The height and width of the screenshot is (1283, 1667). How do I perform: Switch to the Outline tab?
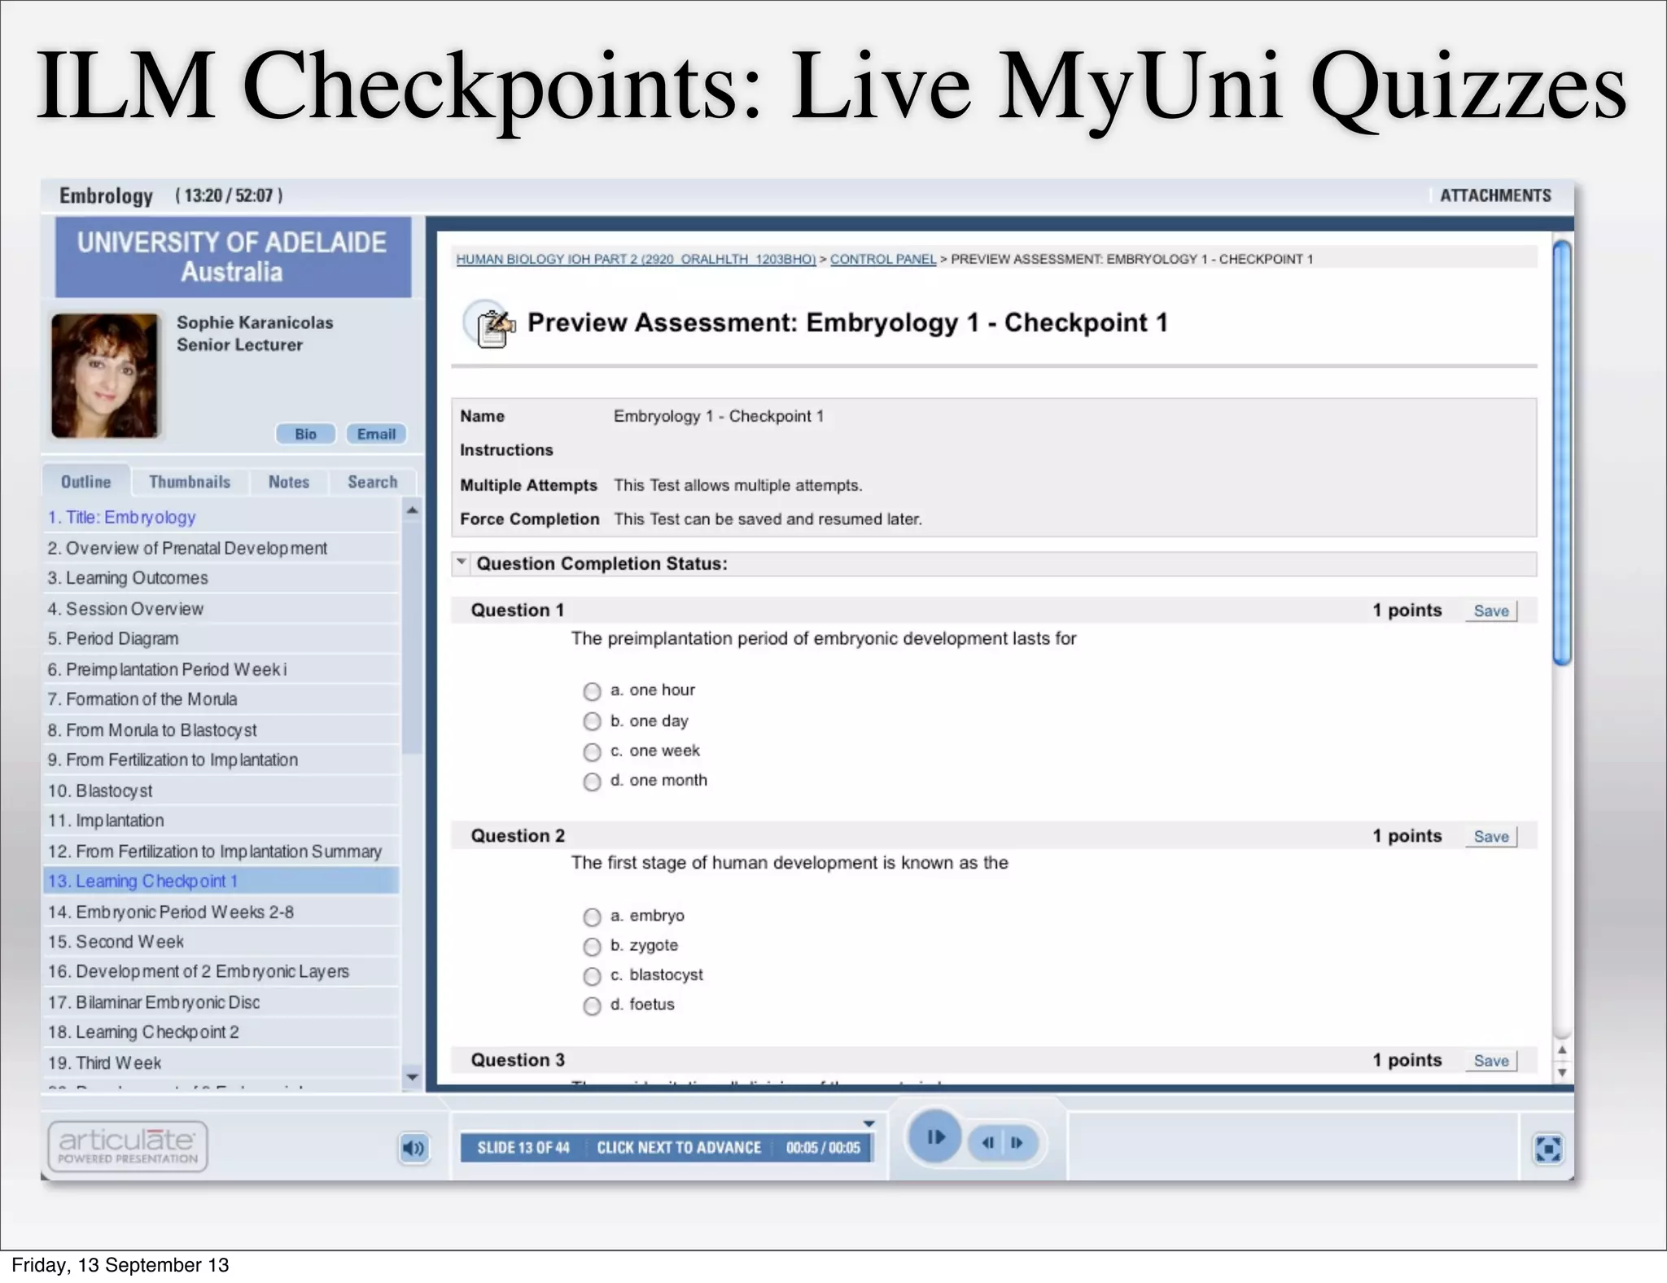(85, 482)
